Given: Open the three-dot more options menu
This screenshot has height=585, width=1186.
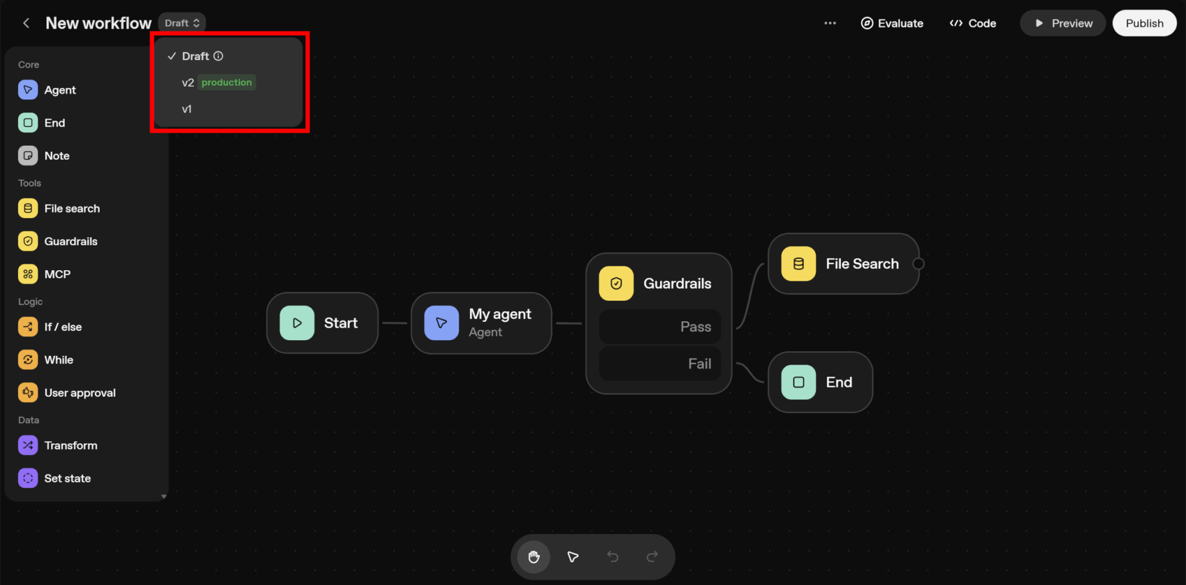Looking at the screenshot, I should [x=830, y=23].
